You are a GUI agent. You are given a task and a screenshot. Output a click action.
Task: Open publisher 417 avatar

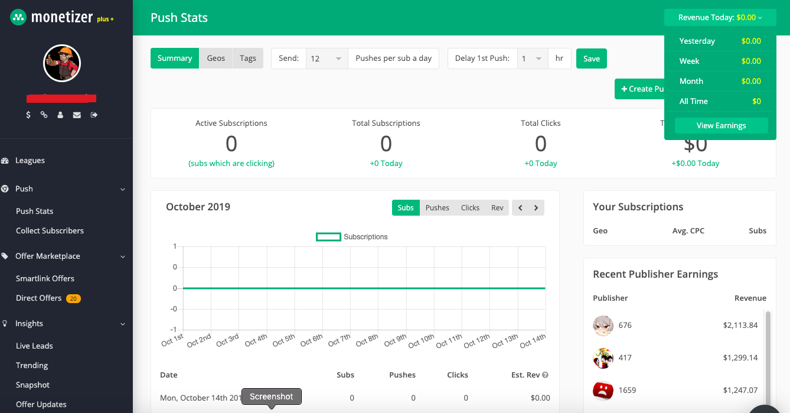(603, 357)
